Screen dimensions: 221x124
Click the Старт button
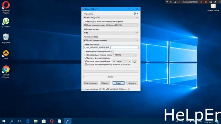[118, 83]
